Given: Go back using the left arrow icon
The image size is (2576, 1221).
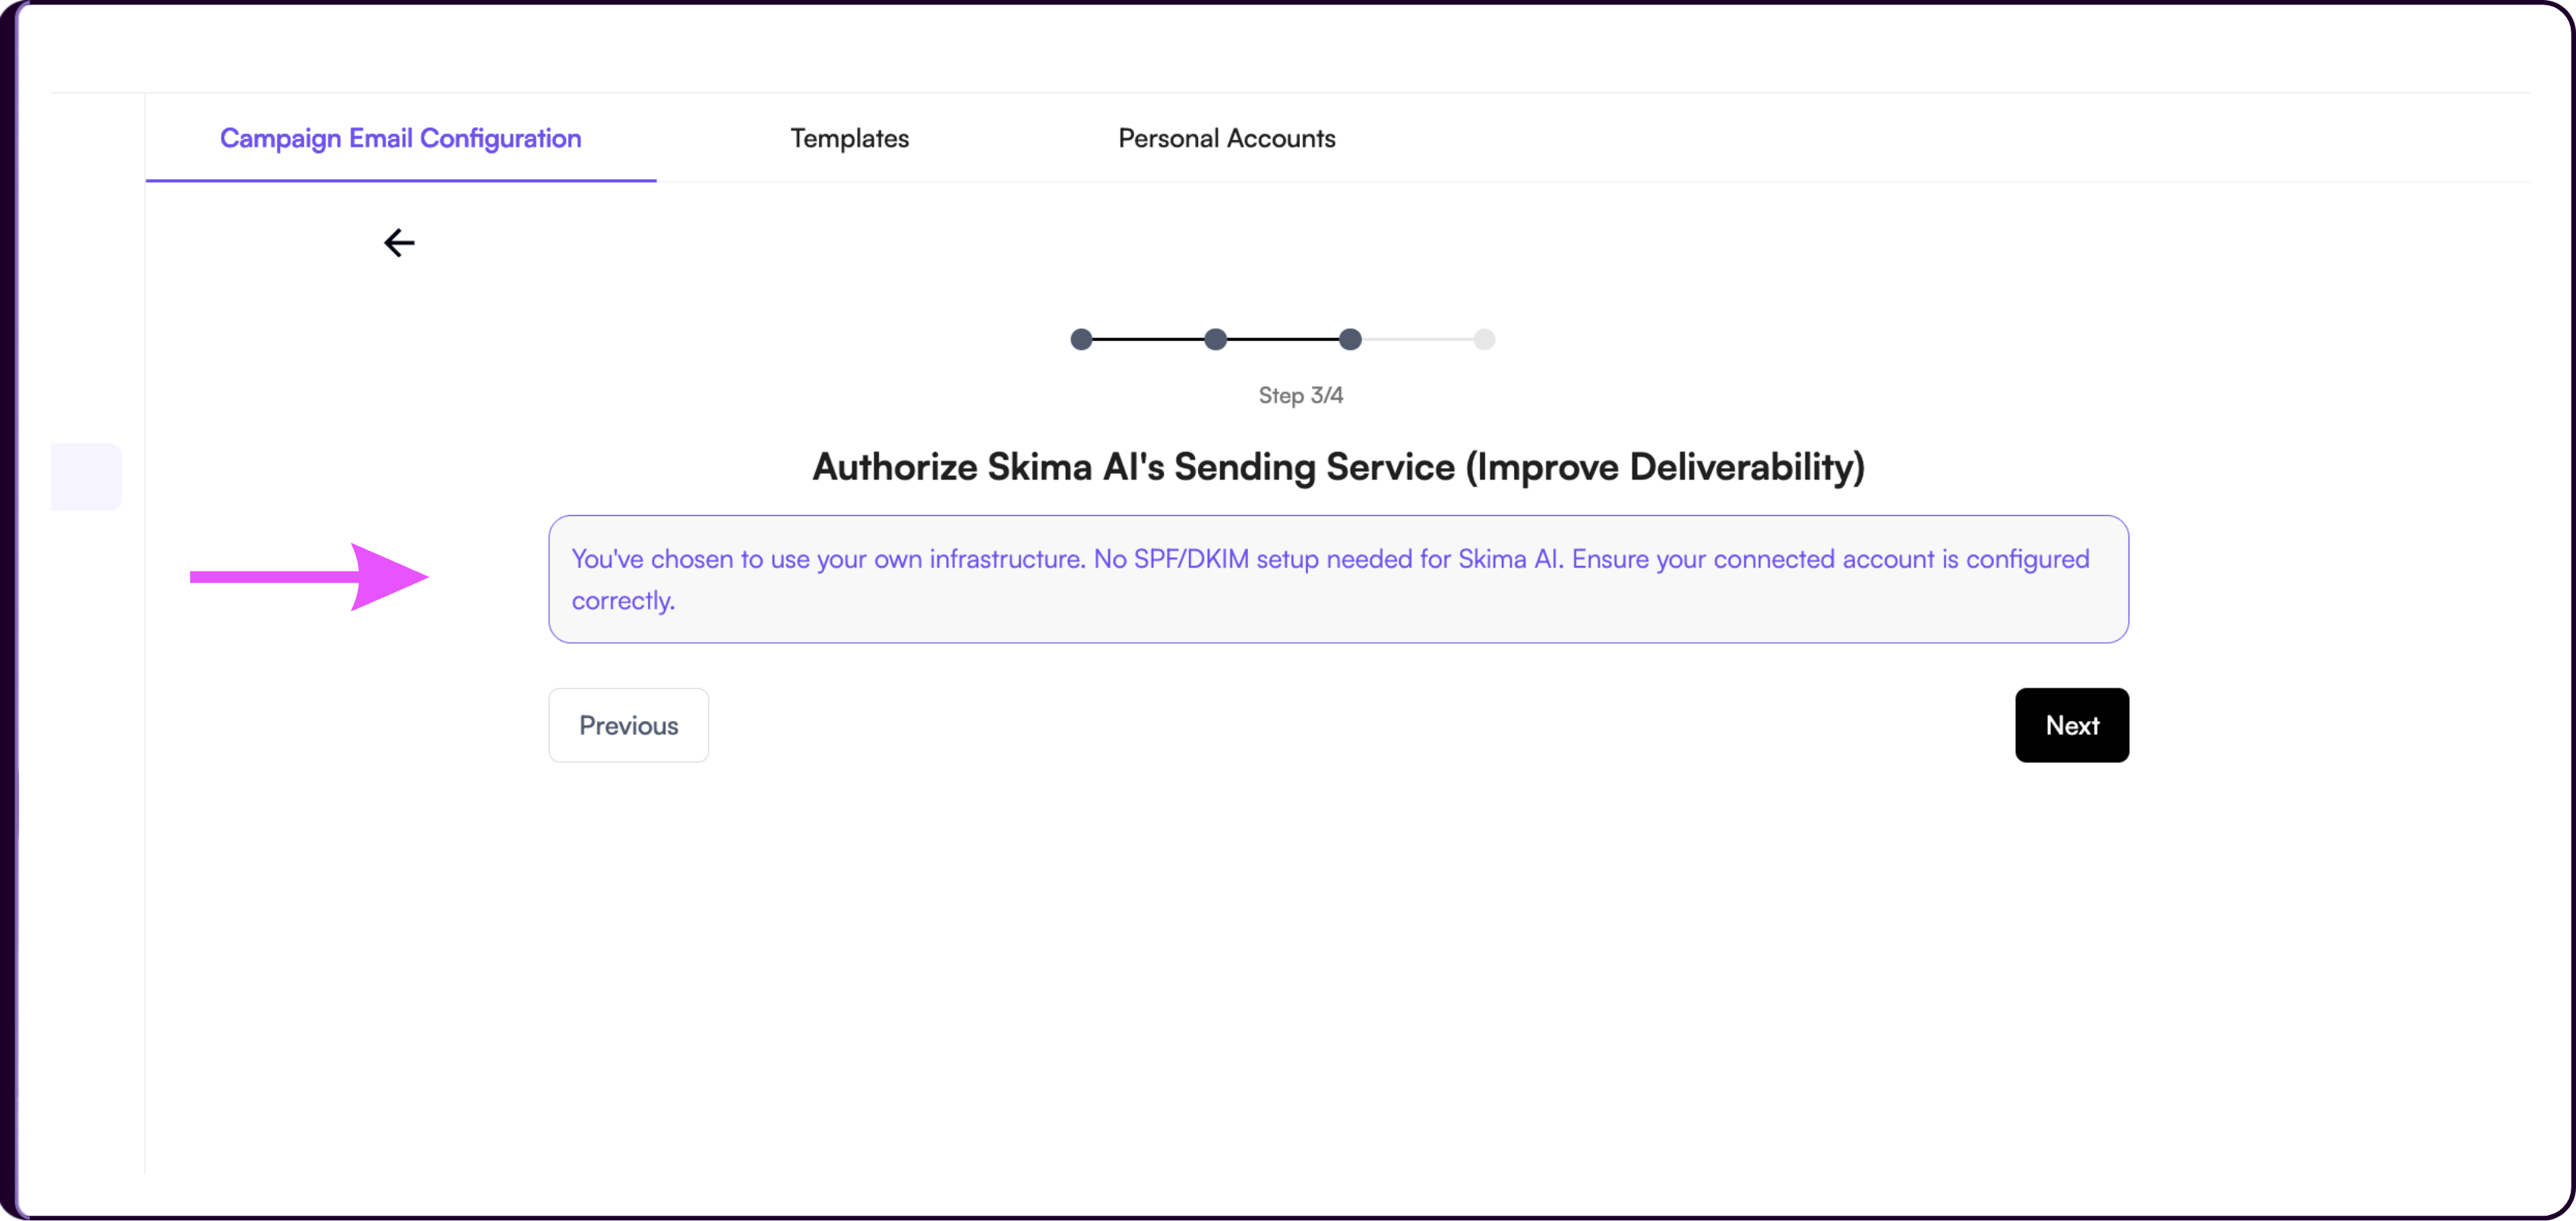Looking at the screenshot, I should (399, 243).
